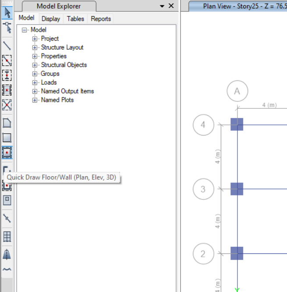Viewport: 287px width, 292px height.
Task: Select the Properties tree label
Action: click(x=54, y=56)
